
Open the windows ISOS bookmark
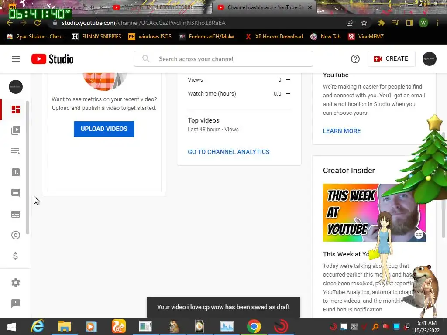(x=150, y=37)
